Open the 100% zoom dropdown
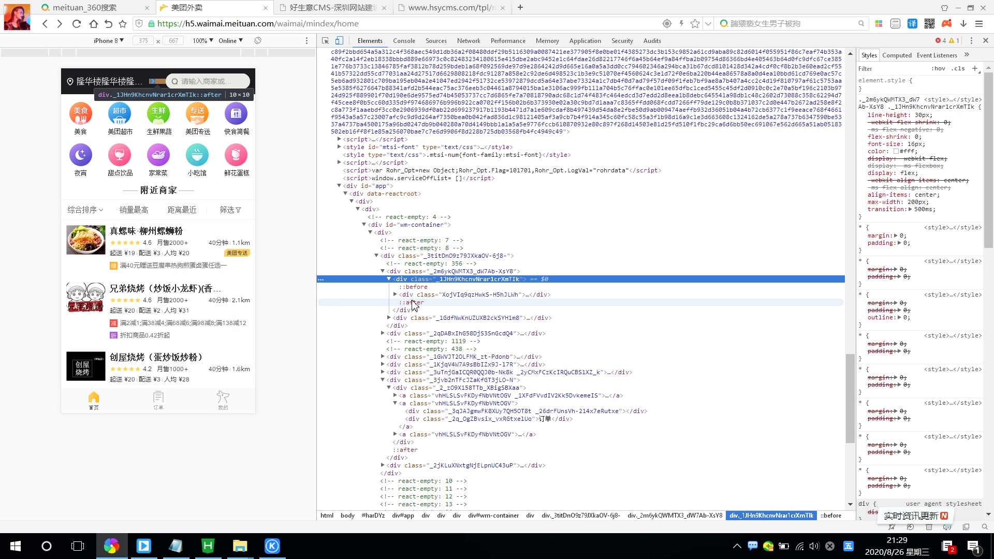Viewport: 994px width, 559px height. [x=203, y=40]
